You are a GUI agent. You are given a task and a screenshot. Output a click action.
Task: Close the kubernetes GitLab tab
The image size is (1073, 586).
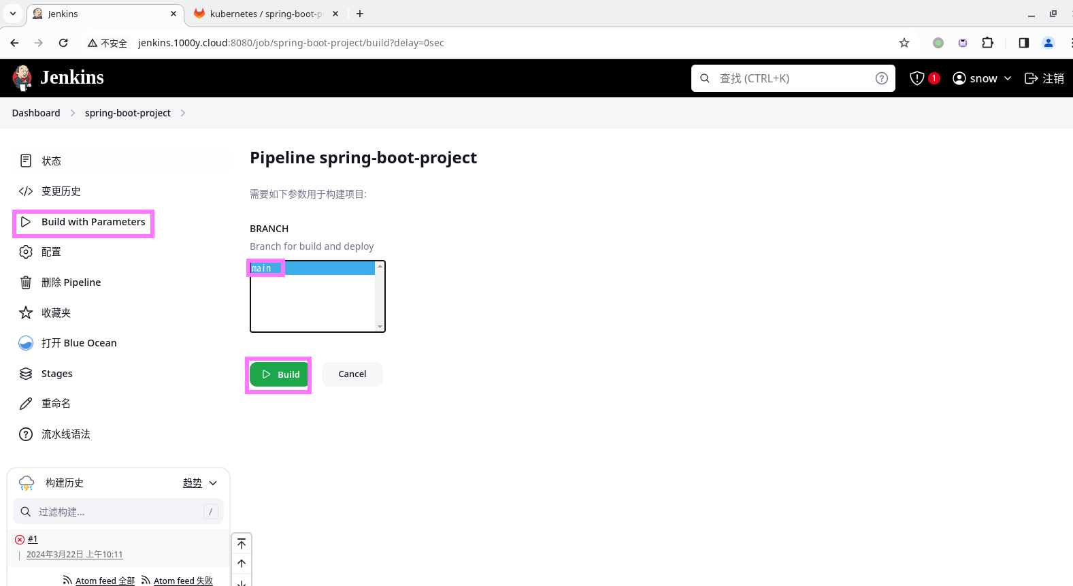335,14
